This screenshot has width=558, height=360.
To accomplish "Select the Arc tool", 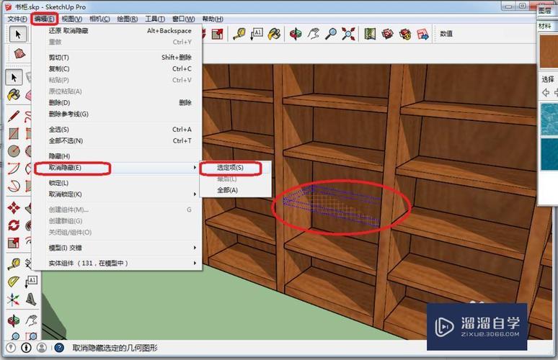I will click(14, 168).
